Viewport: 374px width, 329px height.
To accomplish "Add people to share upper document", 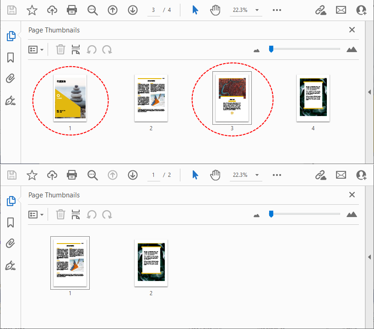I will click(361, 10).
